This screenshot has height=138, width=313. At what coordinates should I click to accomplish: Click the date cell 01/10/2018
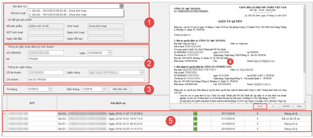coord(228,118)
